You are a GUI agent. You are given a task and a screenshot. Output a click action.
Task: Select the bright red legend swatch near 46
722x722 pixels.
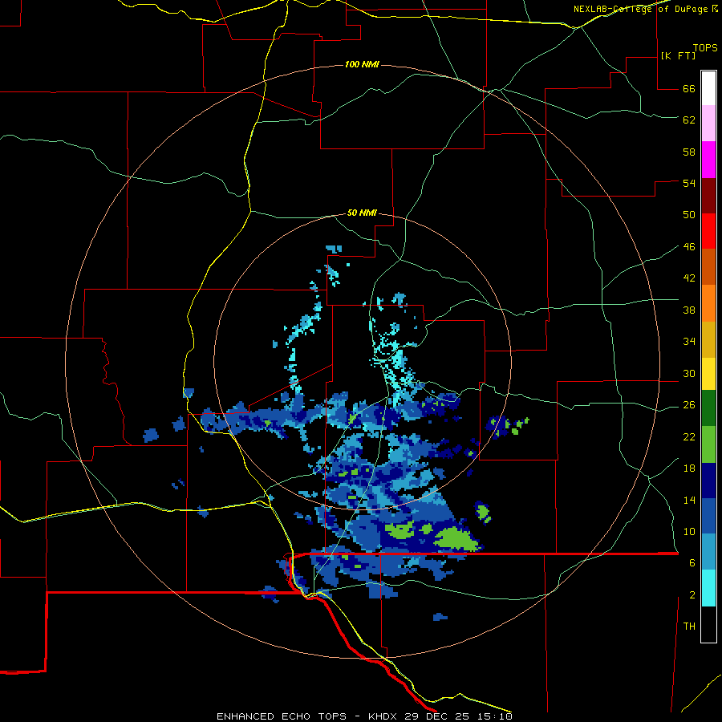coord(708,231)
